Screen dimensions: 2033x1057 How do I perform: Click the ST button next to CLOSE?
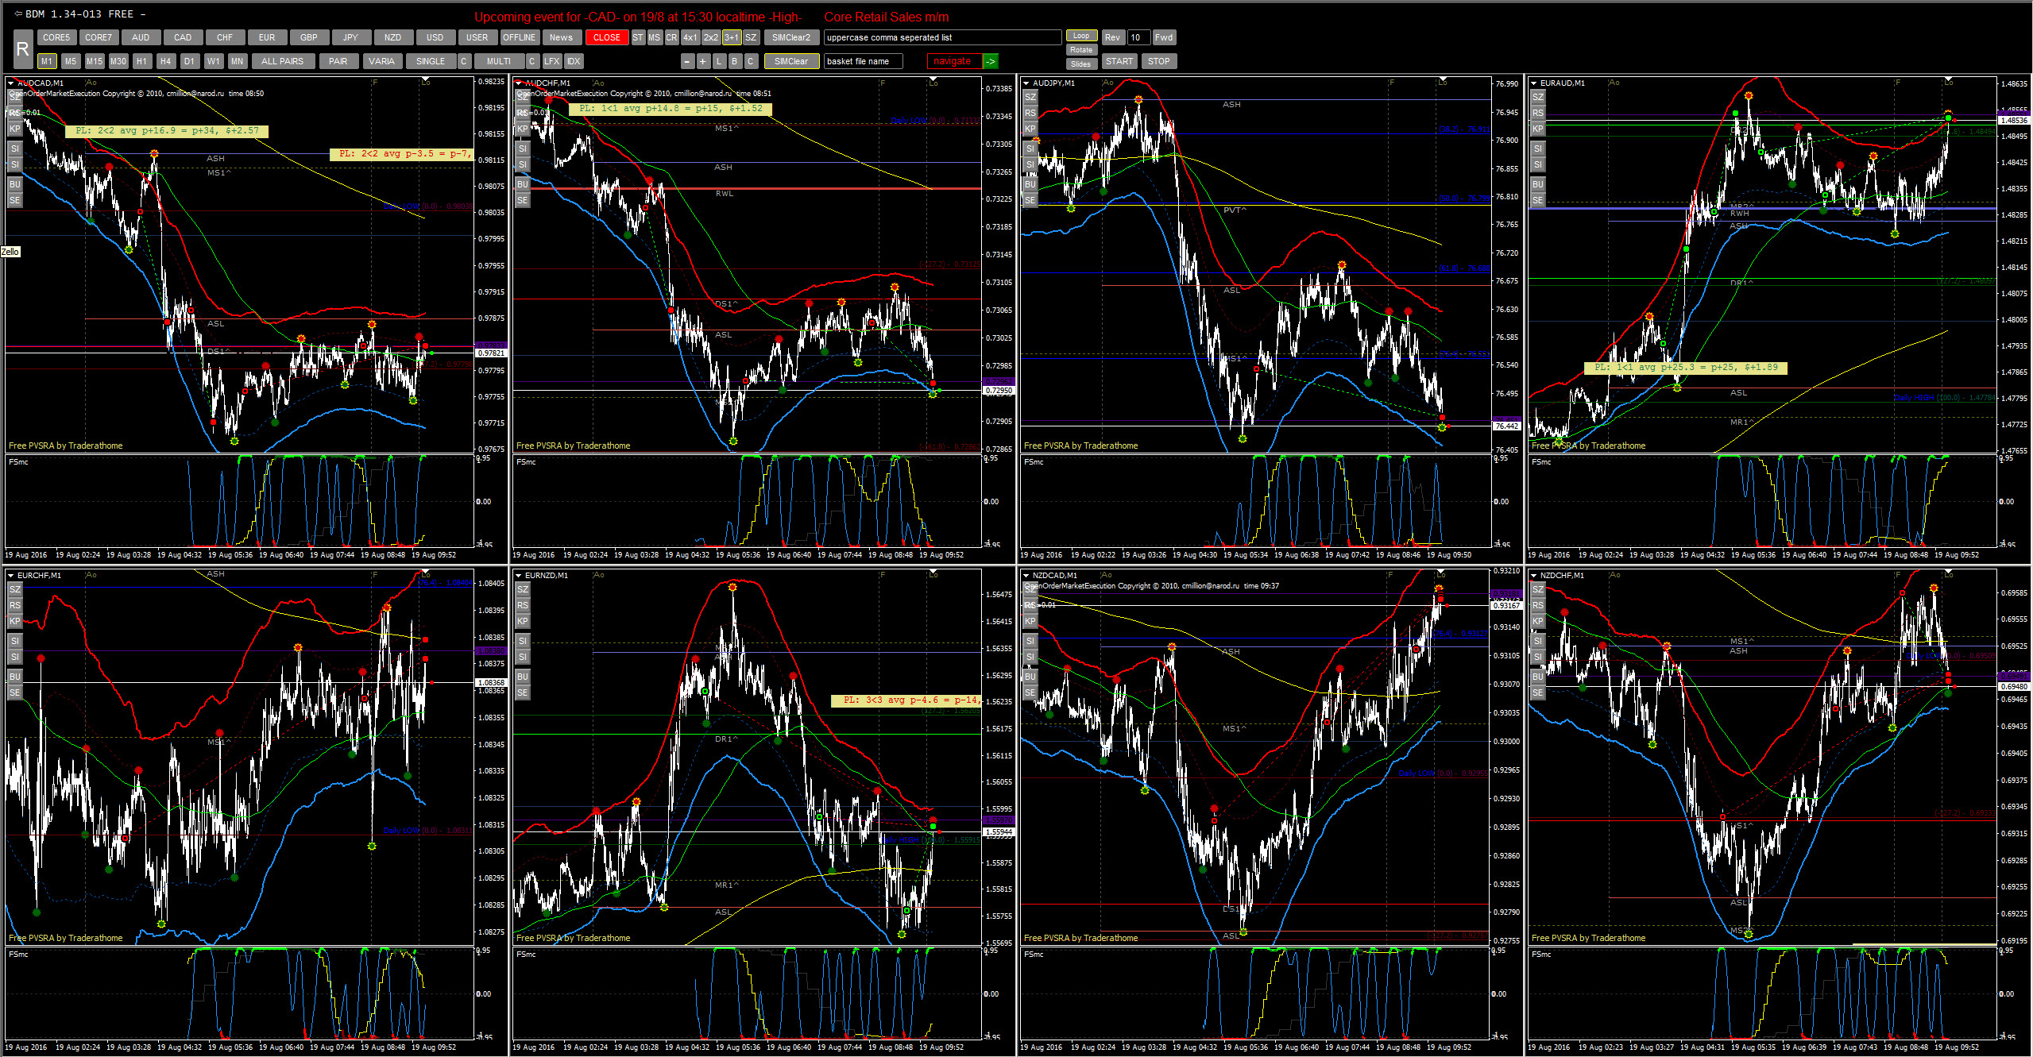coord(638,37)
